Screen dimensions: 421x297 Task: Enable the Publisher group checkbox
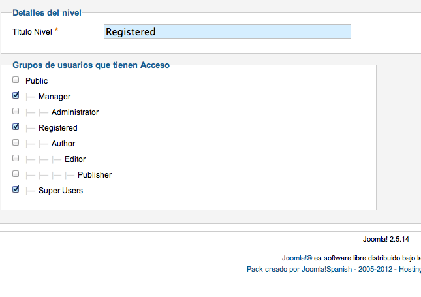(x=16, y=174)
